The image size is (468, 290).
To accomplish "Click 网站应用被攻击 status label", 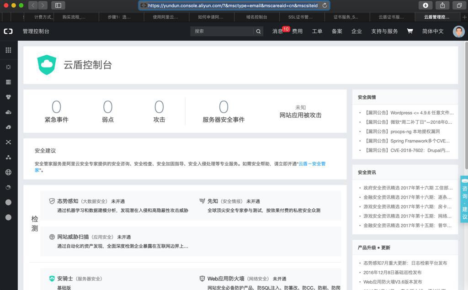I will coord(301,115).
